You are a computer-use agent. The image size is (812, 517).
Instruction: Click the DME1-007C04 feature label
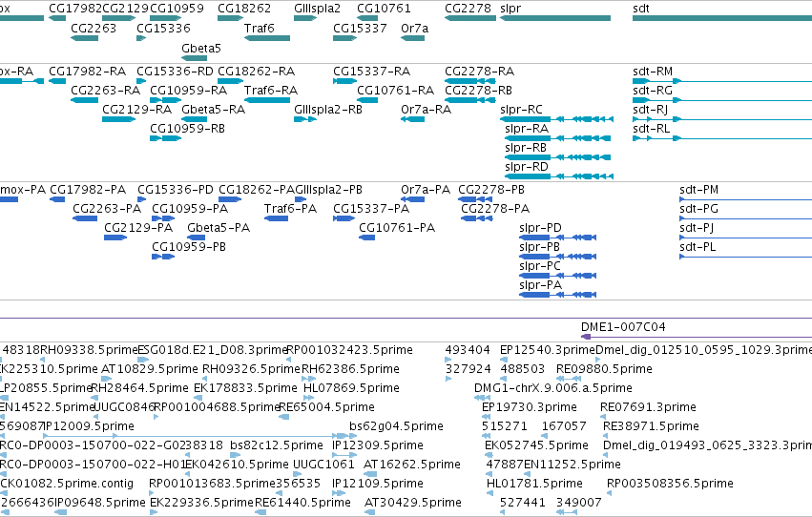[x=623, y=327]
